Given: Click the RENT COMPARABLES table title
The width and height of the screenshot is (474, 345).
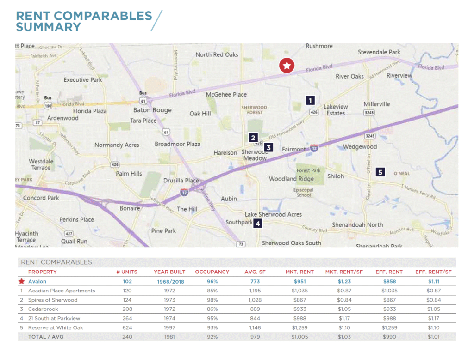Looking at the screenshot, I should (56, 262).
